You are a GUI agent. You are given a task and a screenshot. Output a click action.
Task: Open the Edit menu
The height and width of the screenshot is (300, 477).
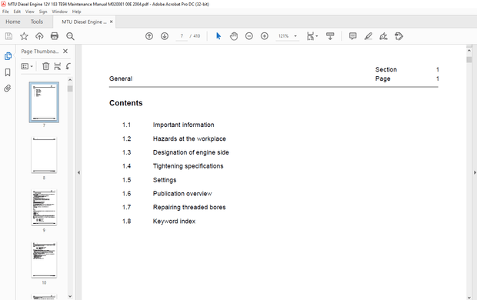click(x=17, y=12)
